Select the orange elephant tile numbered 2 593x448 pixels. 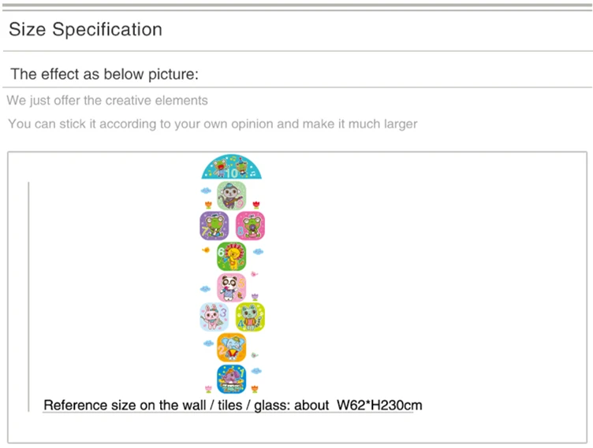(x=232, y=347)
